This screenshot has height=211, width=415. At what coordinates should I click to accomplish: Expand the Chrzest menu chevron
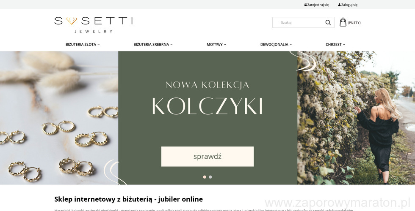[344, 45]
